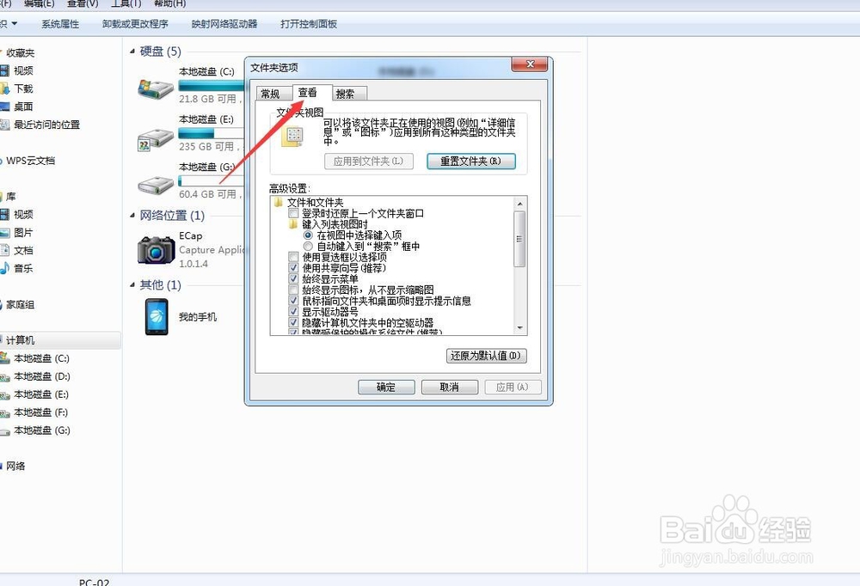
Task: Click the sidebar 本地磁盘 (D:) drive icon
Action: [x=4, y=376]
